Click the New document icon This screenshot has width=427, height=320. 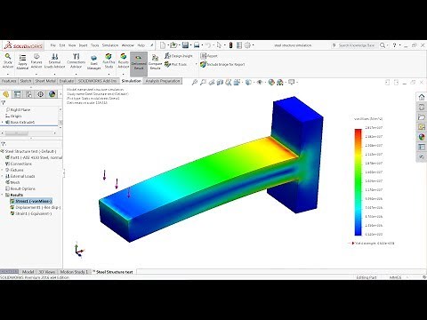click(163, 45)
